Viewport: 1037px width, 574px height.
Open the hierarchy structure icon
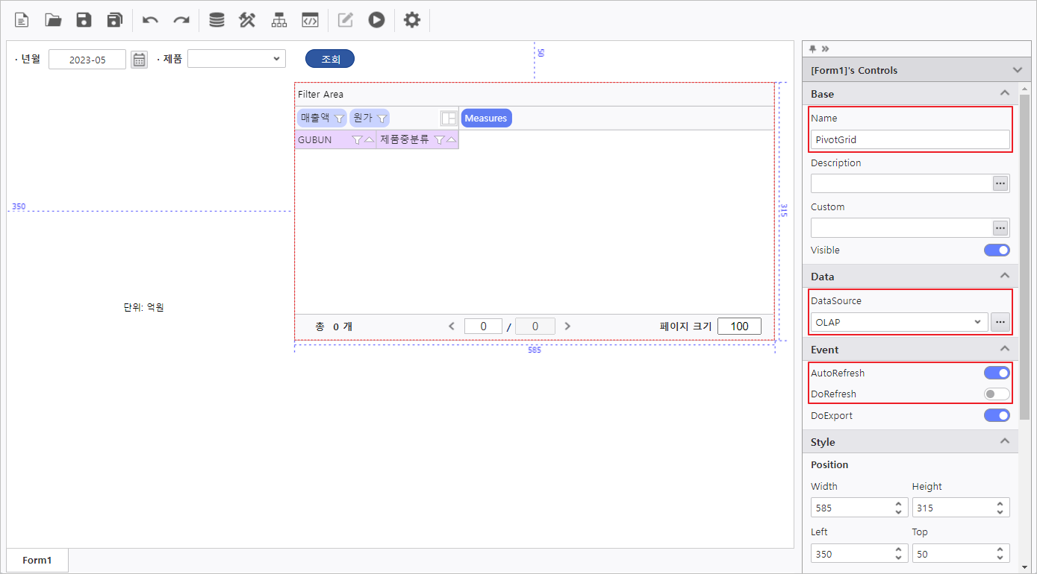point(279,20)
